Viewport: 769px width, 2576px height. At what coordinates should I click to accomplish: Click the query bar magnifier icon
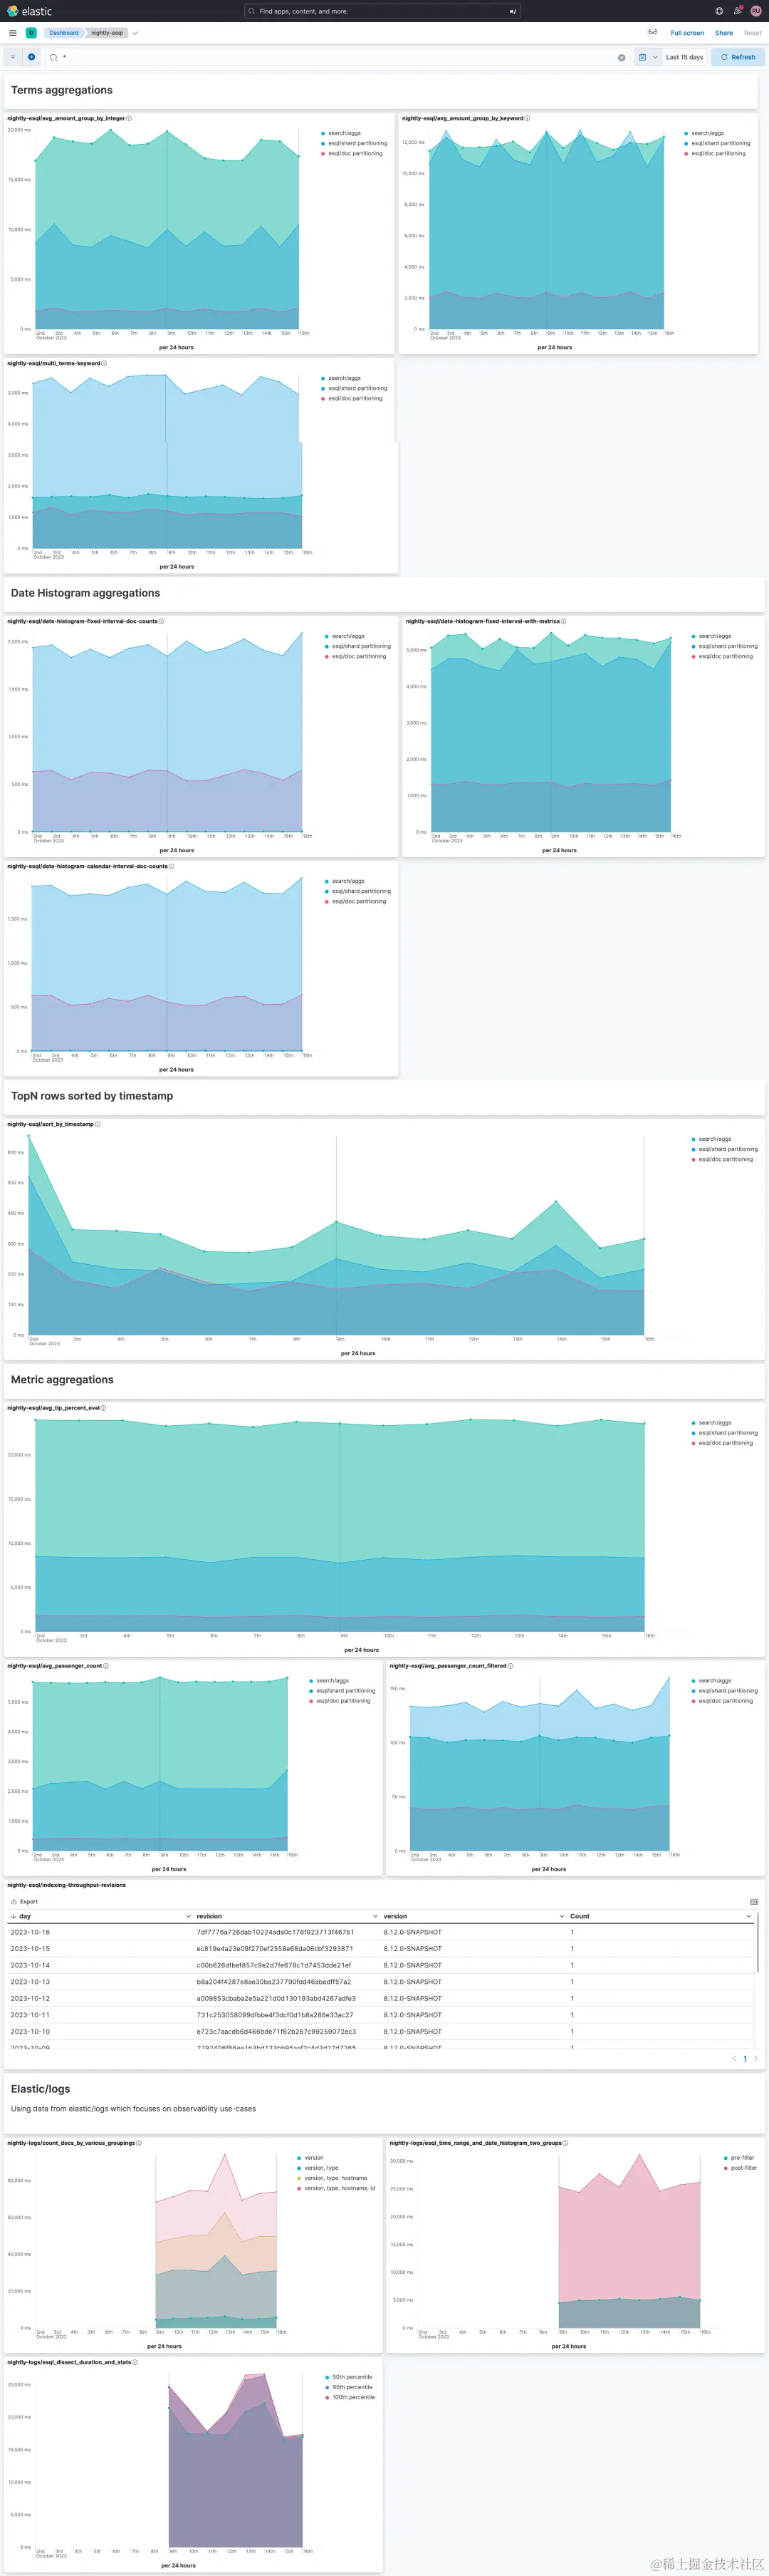[53, 58]
